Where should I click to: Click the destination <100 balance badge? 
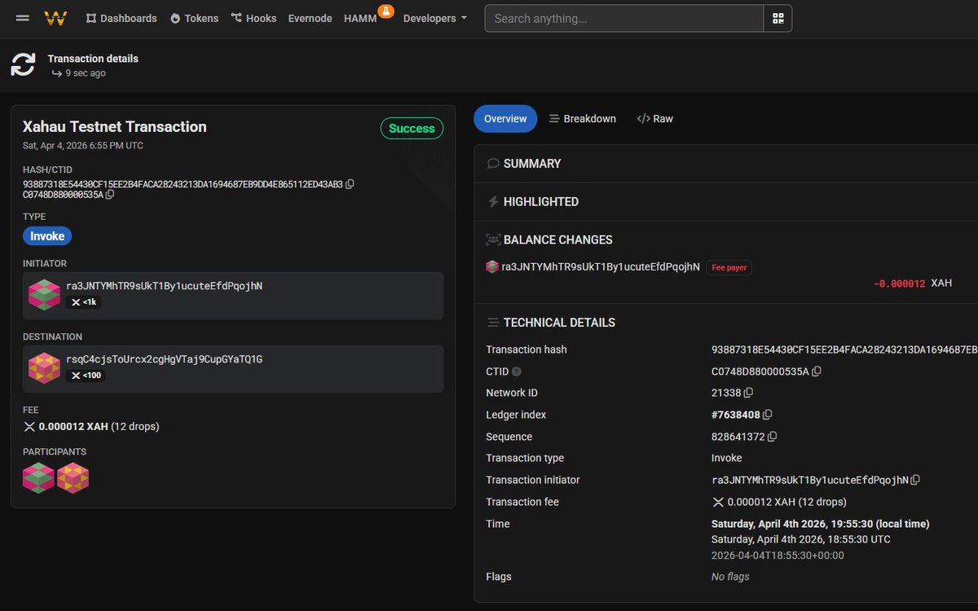(x=86, y=376)
